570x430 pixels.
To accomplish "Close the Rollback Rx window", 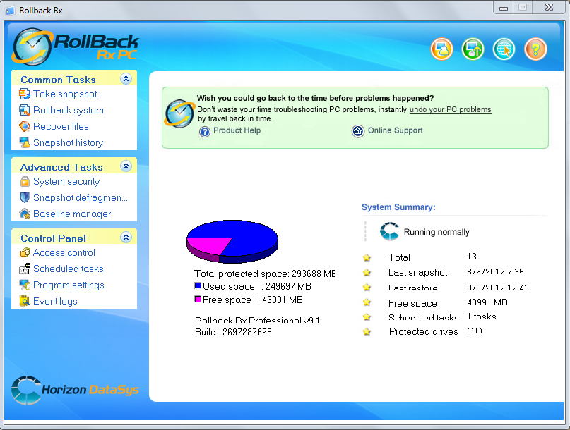I will (549, 8).
